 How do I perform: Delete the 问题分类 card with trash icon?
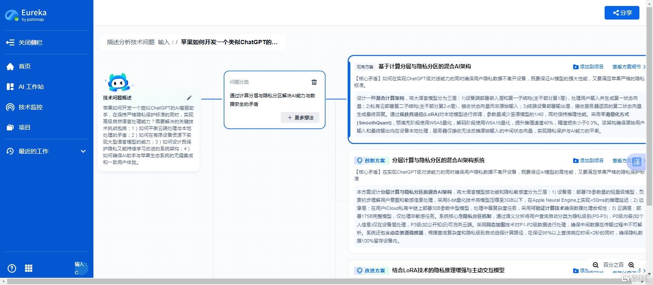tap(314, 82)
